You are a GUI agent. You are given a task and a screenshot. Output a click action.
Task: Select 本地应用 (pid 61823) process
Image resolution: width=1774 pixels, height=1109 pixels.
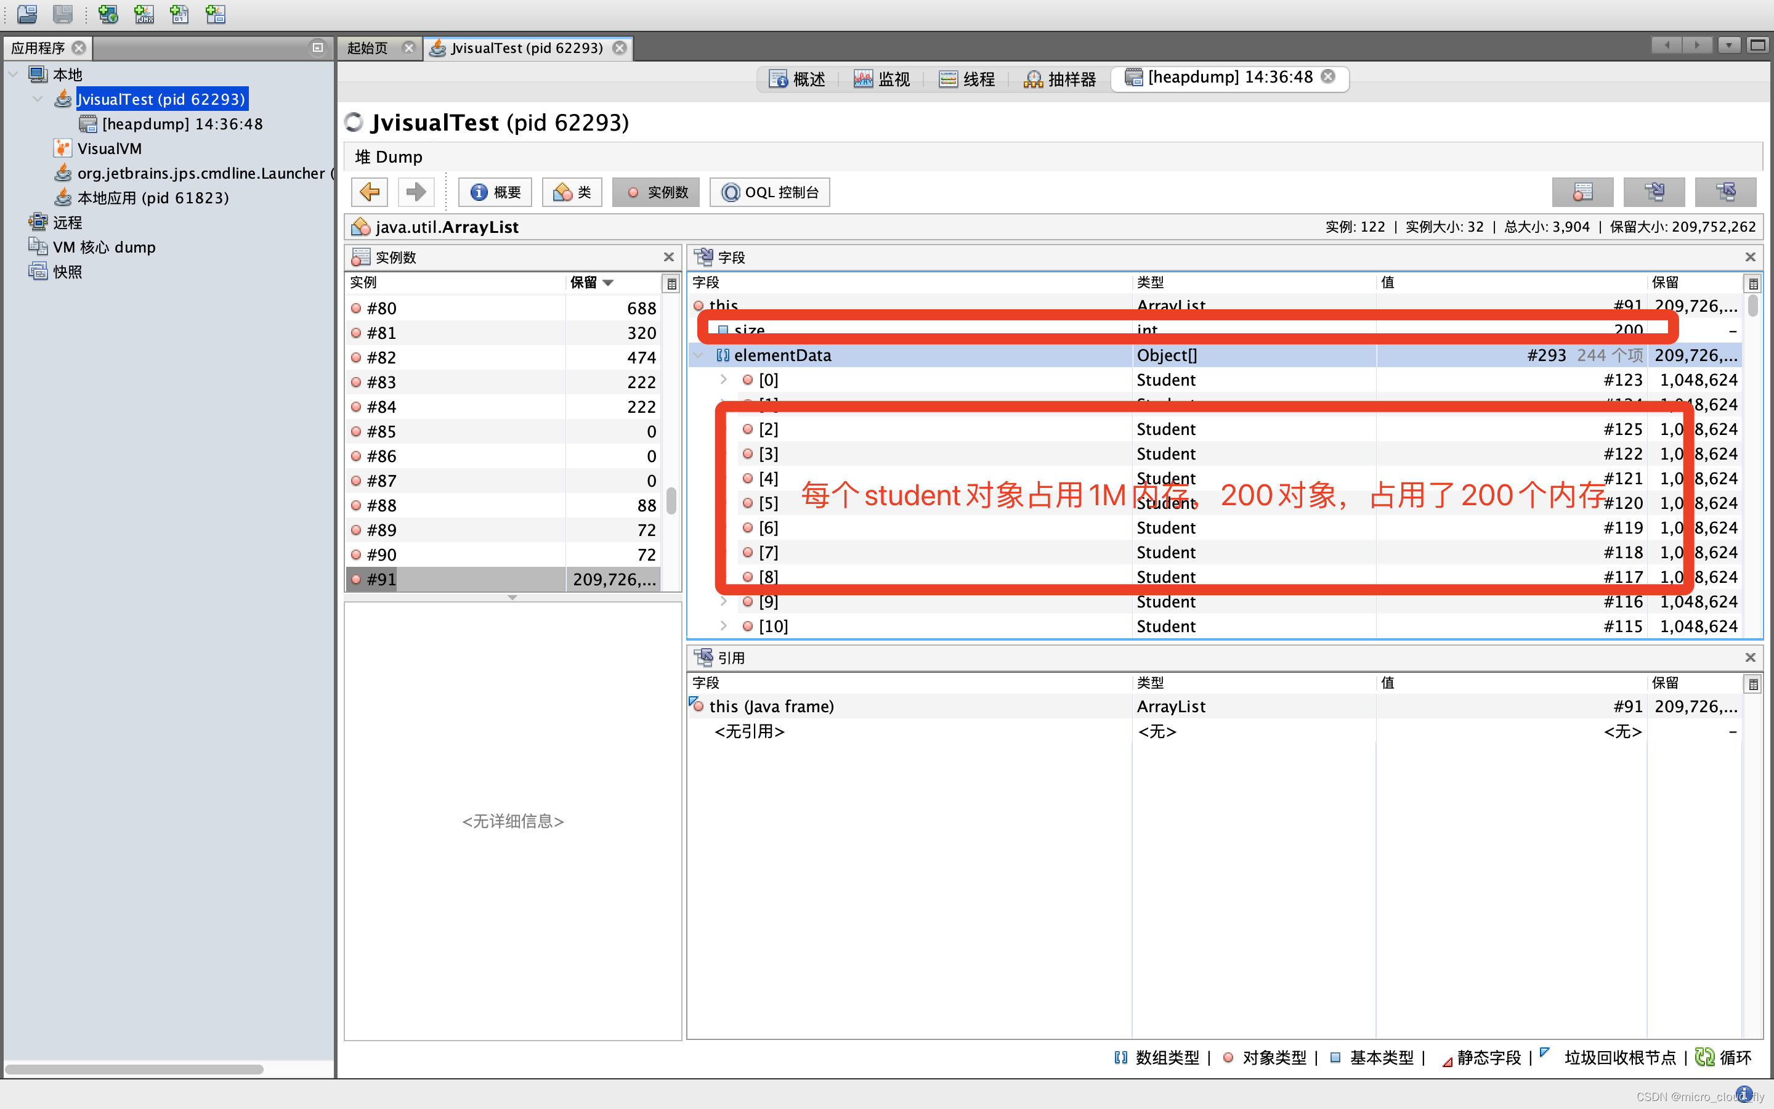point(142,198)
